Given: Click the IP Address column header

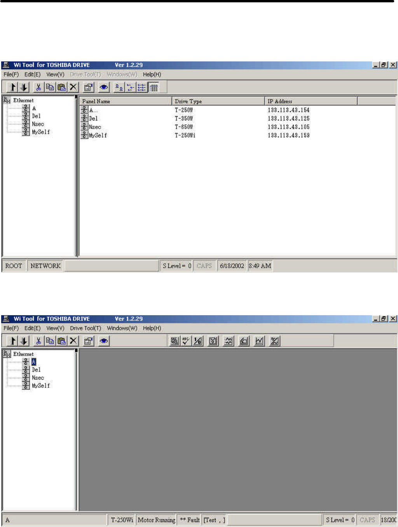Looking at the screenshot, I should tap(310, 101).
